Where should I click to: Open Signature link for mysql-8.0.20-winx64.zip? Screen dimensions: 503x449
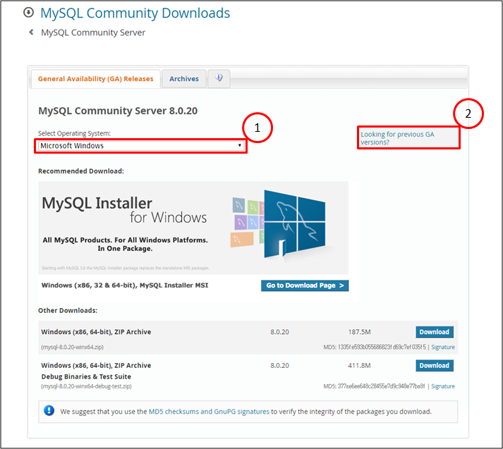(x=443, y=347)
